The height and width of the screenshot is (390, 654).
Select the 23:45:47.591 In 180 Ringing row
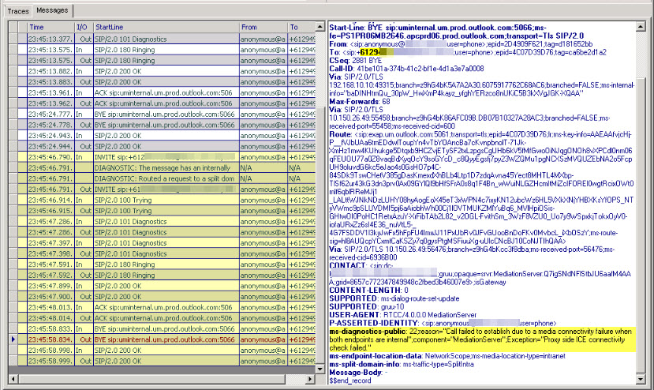(163, 264)
